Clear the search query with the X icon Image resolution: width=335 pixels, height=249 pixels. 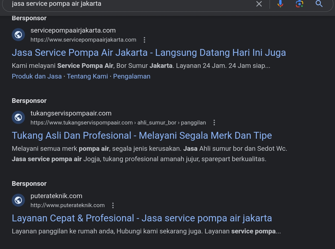[259, 4]
